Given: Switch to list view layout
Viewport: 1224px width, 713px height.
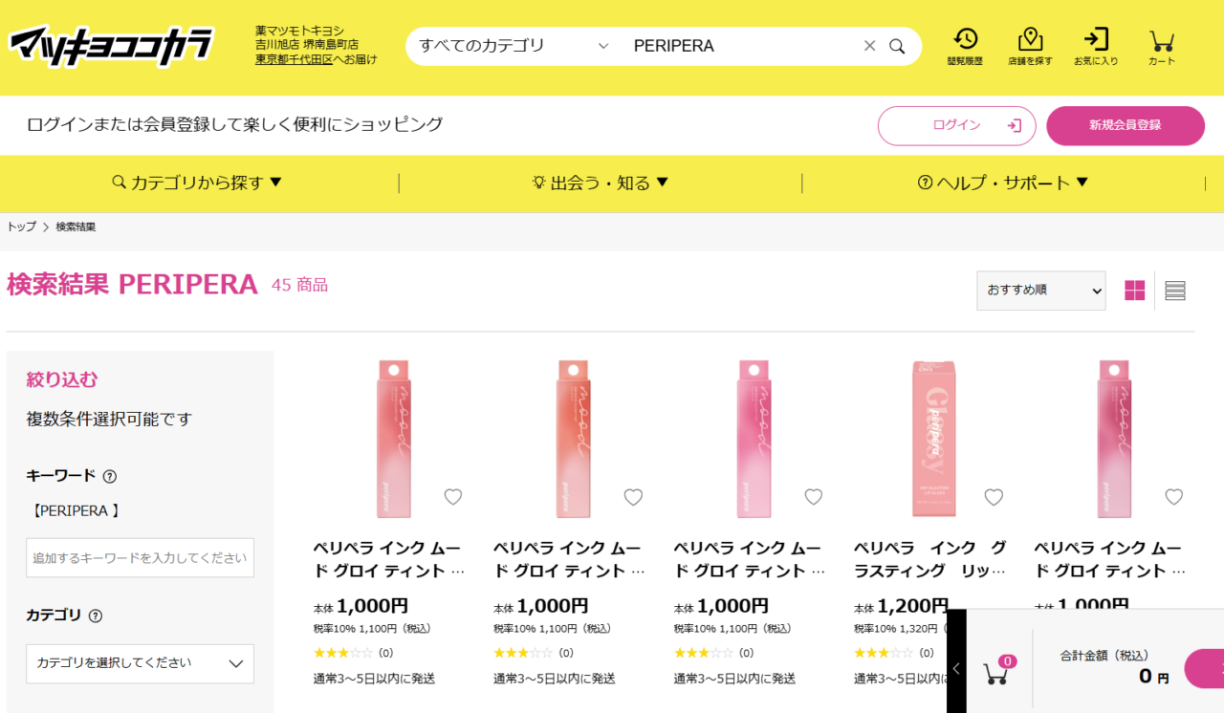Looking at the screenshot, I should 1175,291.
